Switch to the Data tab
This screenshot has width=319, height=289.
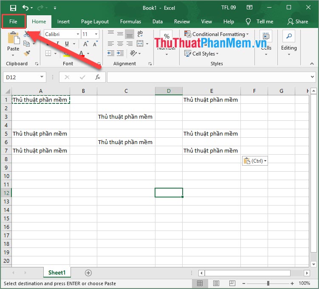pos(158,22)
